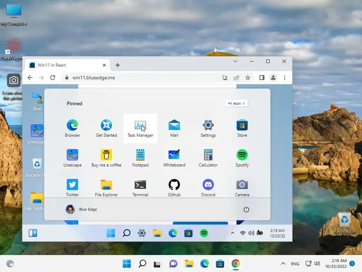Open a new Chrome tab

[x=118, y=65]
